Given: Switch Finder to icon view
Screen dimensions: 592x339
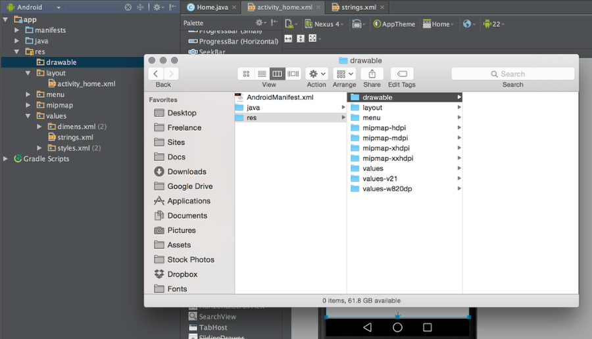Looking at the screenshot, I should coord(246,74).
